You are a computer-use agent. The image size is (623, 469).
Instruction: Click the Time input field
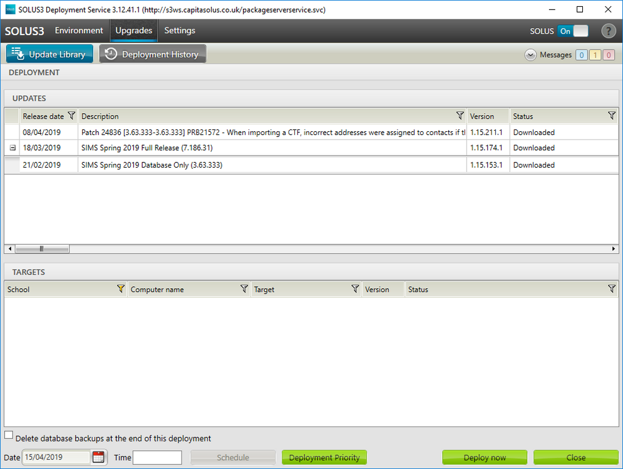point(157,457)
